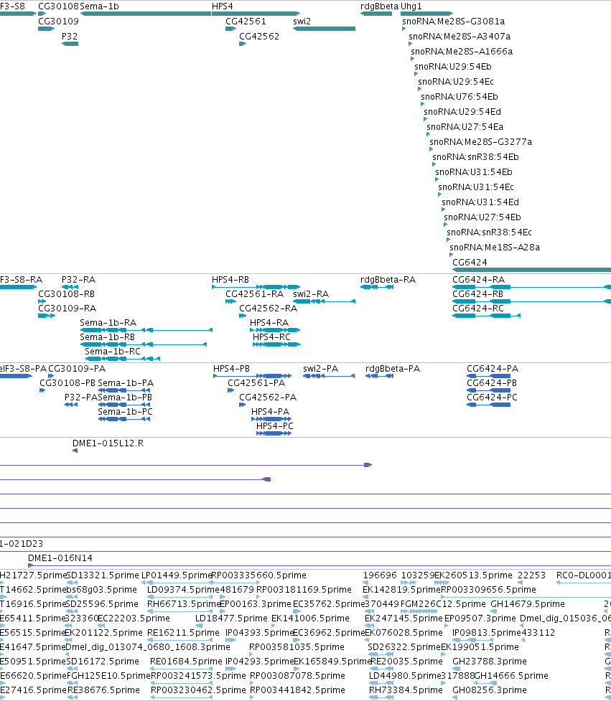The height and width of the screenshot is (701, 611).
Task: Click the CG6424-PA protein label
Action: (x=493, y=369)
